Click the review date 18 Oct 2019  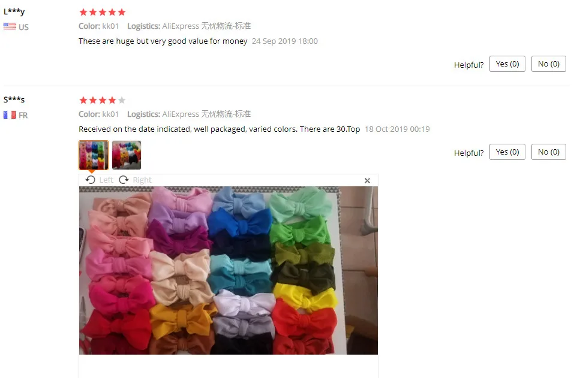pyautogui.click(x=397, y=129)
